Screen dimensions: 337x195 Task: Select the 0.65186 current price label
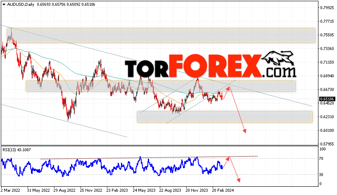click(x=326, y=99)
